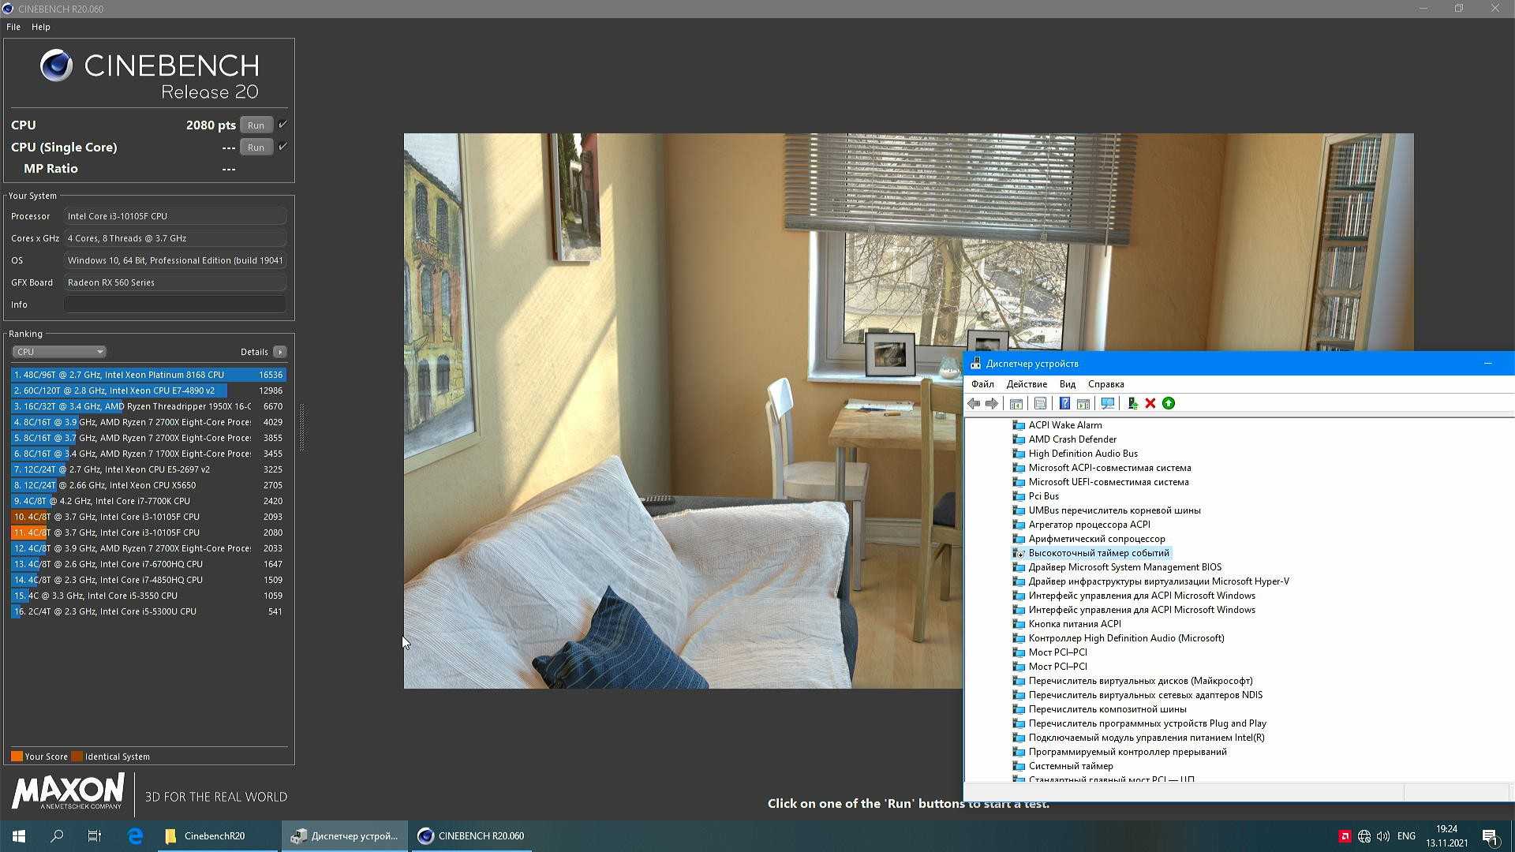Viewport: 1515px width, 852px height.
Task: Open the Cinebench File menu
Action: click(x=13, y=27)
